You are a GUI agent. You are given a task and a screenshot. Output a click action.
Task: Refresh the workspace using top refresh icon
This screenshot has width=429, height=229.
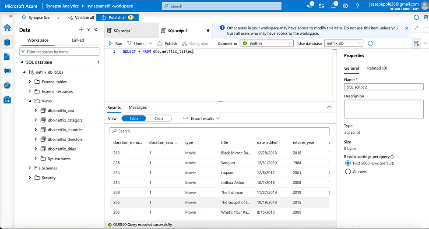(416, 18)
